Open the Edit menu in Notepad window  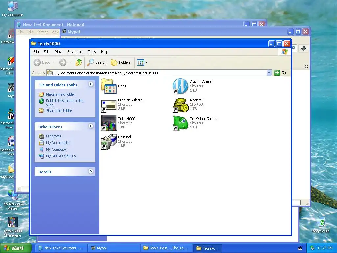(x=29, y=32)
